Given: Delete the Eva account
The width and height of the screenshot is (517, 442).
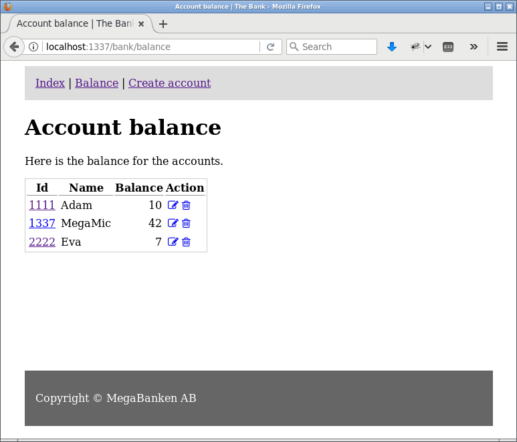Looking at the screenshot, I should tap(186, 242).
